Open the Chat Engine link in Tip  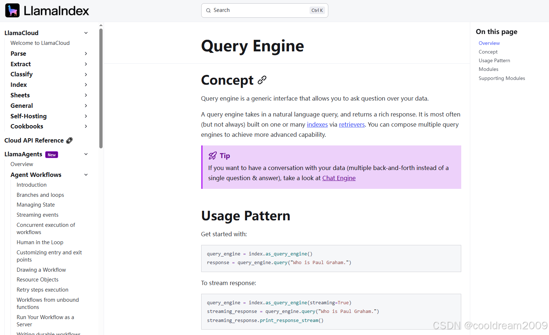[339, 178]
